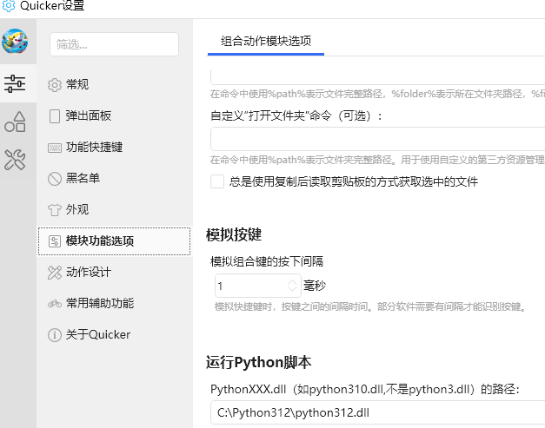The height and width of the screenshot is (428, 545).
Task: Click the blocked icon beside 黑名单
Action: coord(55,179)
